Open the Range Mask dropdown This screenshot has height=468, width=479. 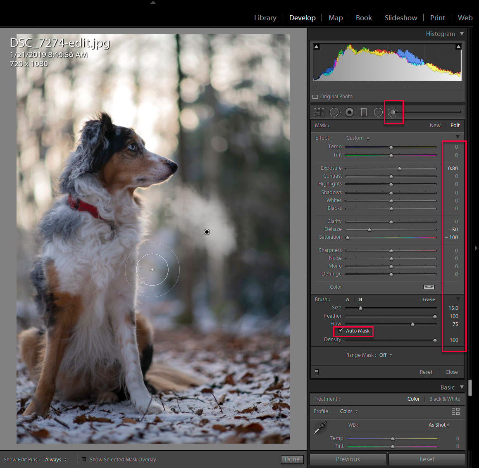(x=385, y=355)
